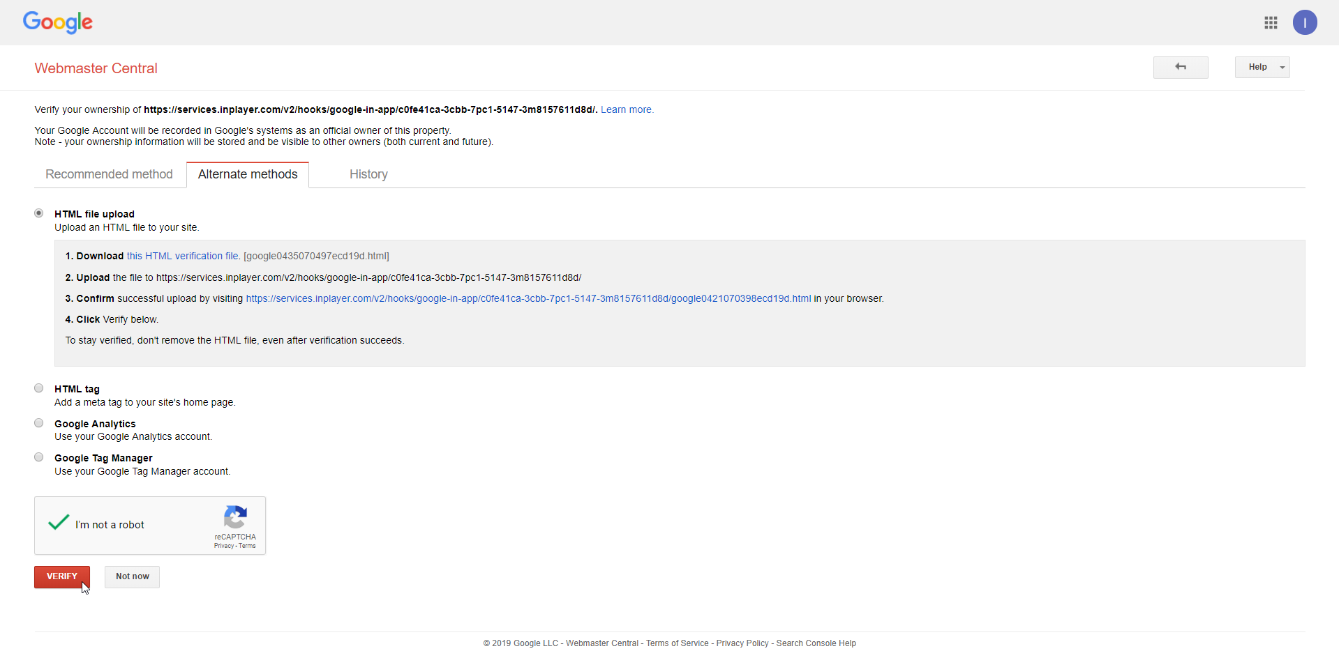
Task: Open the confirmation URL ending in google0421070398ecd19d.html
Action: pos(528,298)
